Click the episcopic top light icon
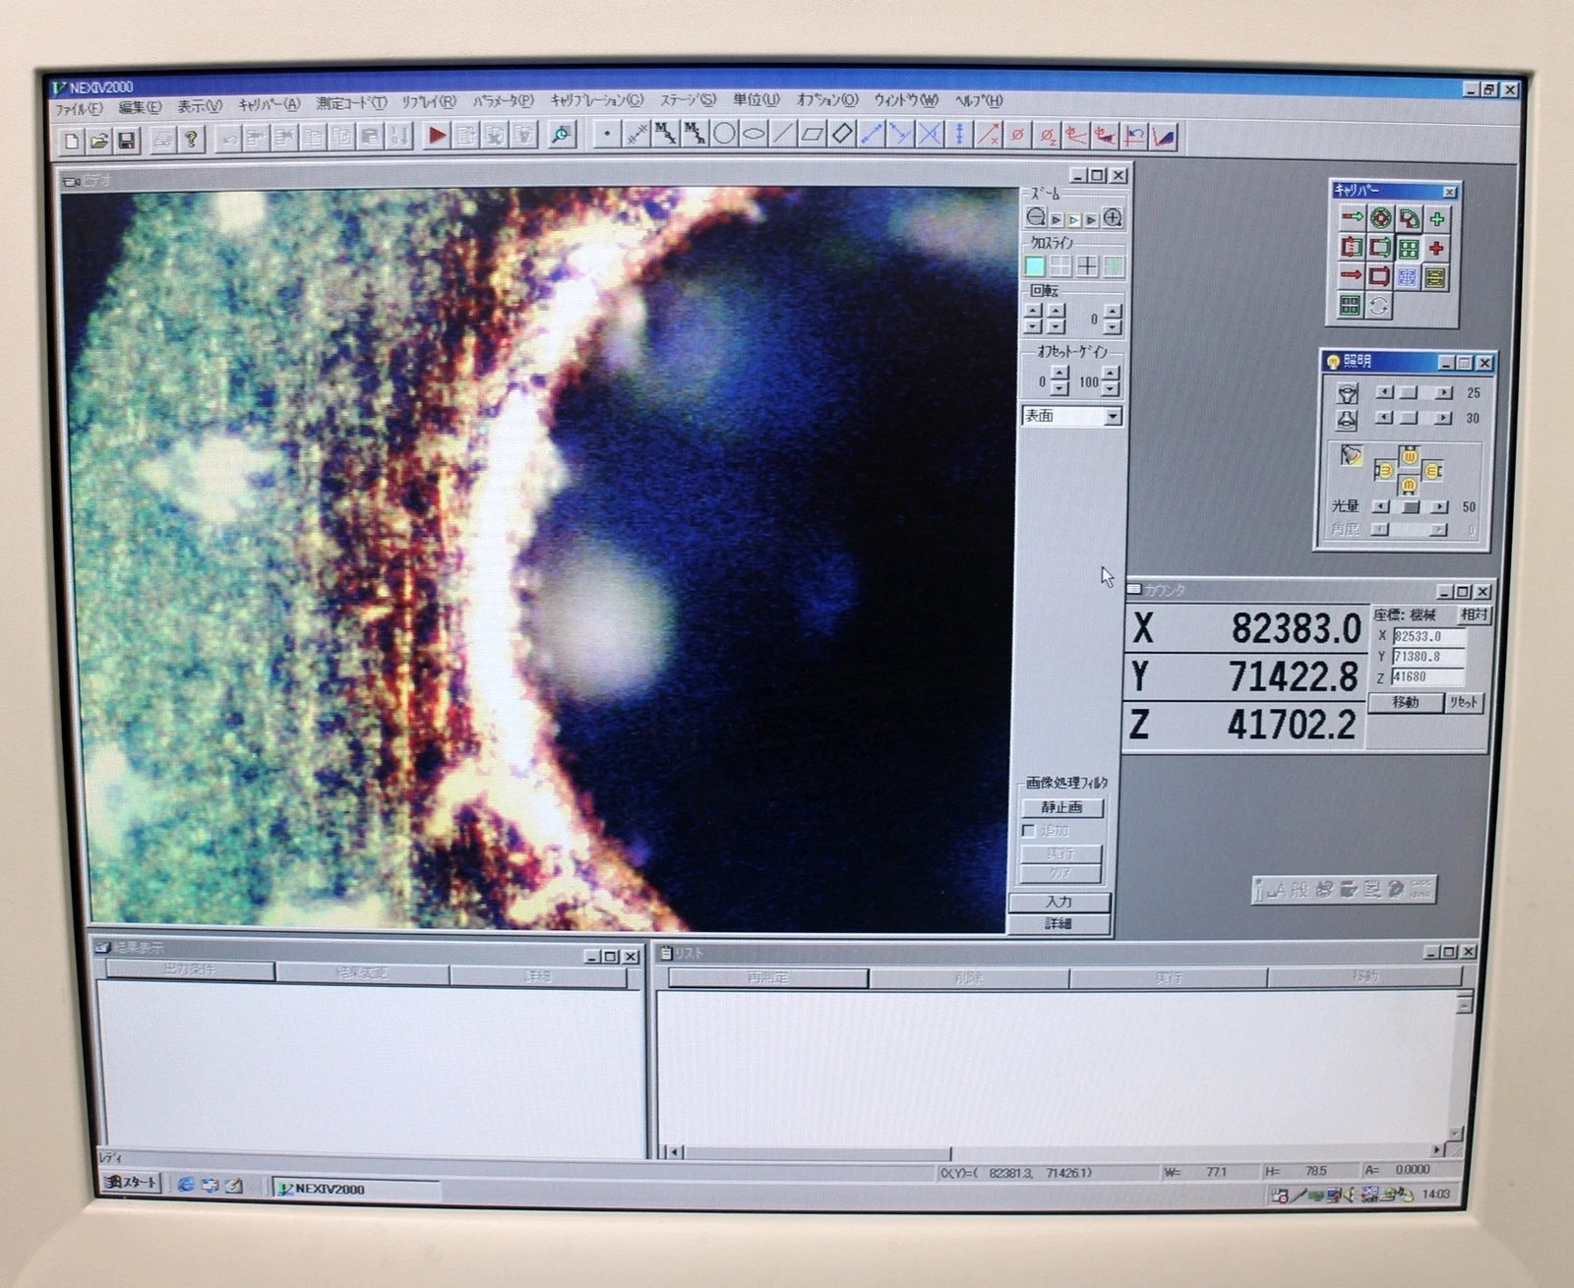Screen dimensions: 1574x1288 1347,393
